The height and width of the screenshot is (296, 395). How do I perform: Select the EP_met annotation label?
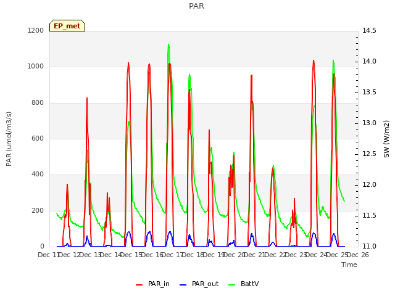[x=67, y=26]
